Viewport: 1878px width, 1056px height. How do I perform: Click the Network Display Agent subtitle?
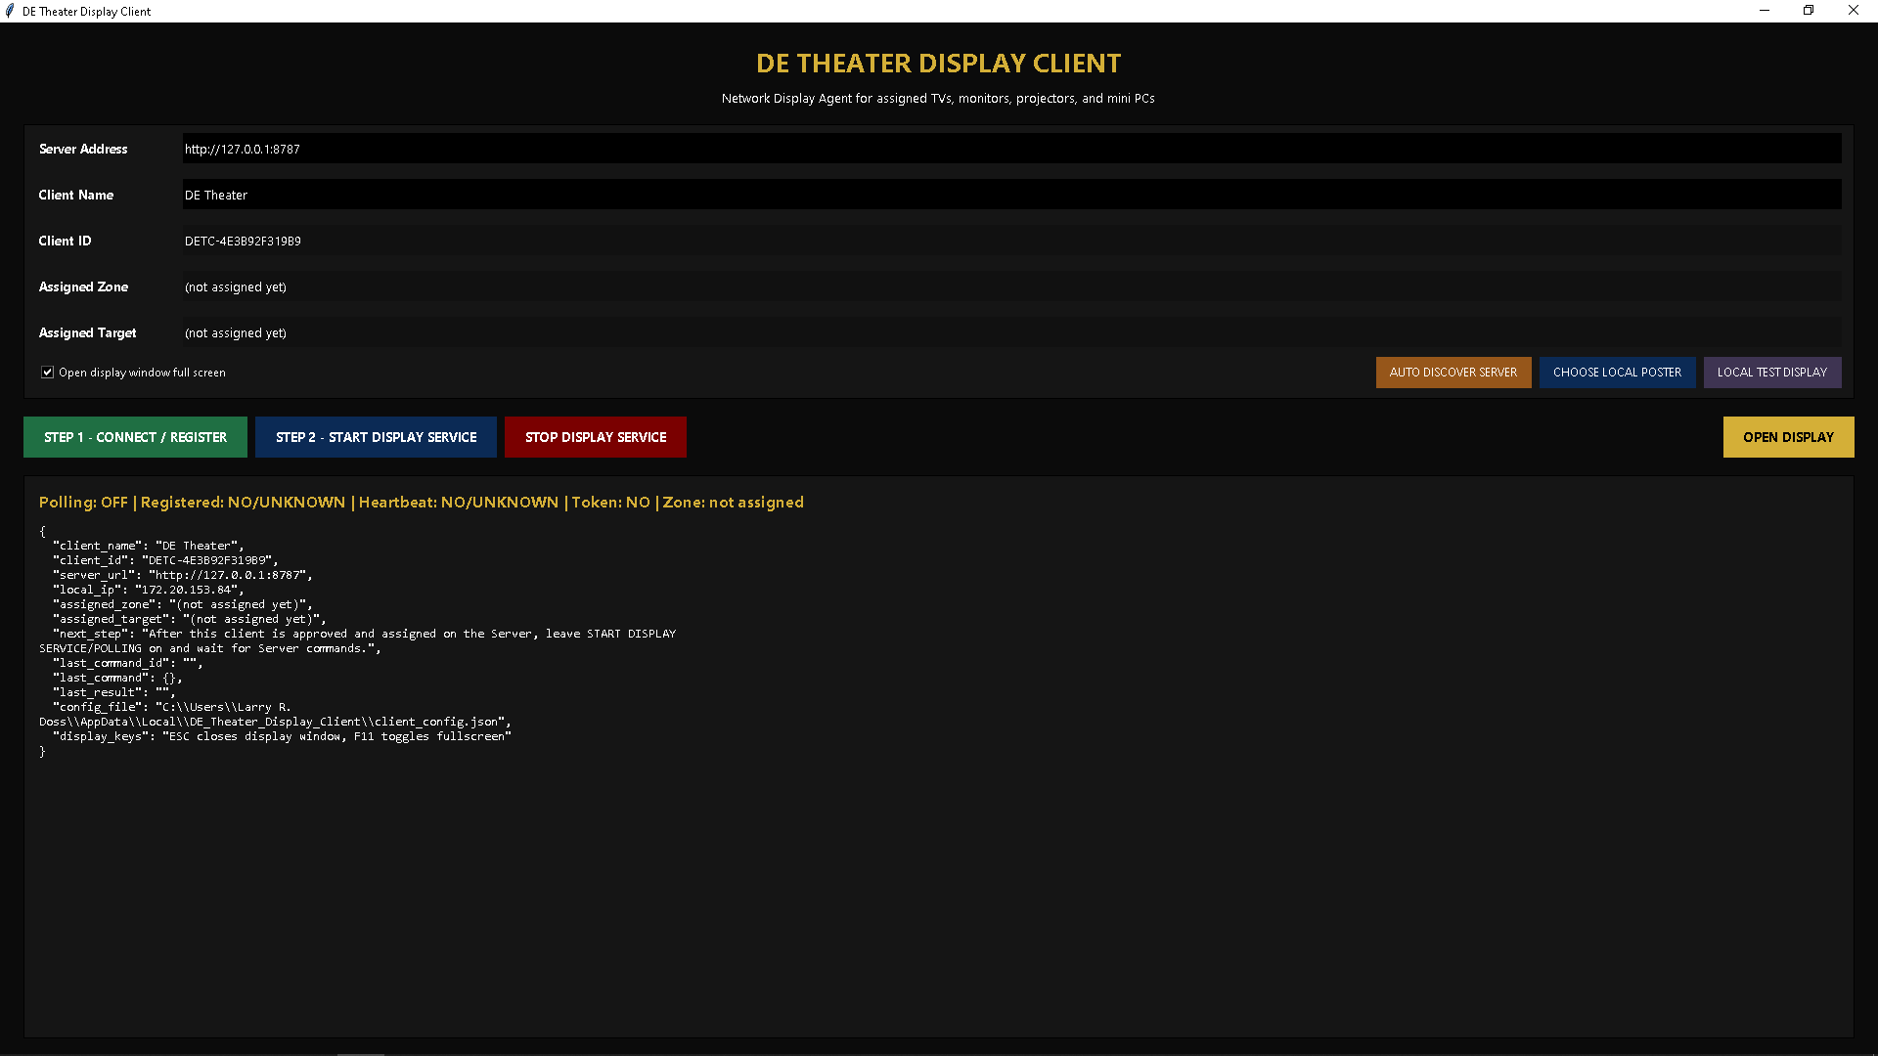[x=939, y=99]
